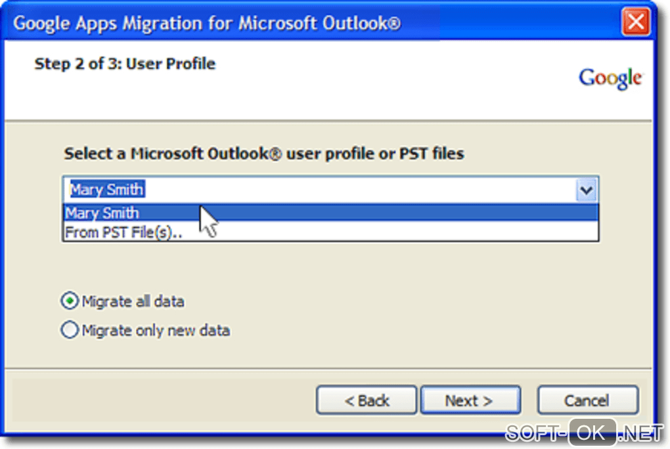
Task: Click the dialog title bar text
Action: point(207,24)
